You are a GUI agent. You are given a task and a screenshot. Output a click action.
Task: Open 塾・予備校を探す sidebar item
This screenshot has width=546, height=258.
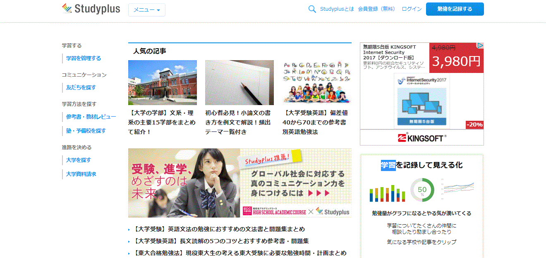[x=86, y=131]
